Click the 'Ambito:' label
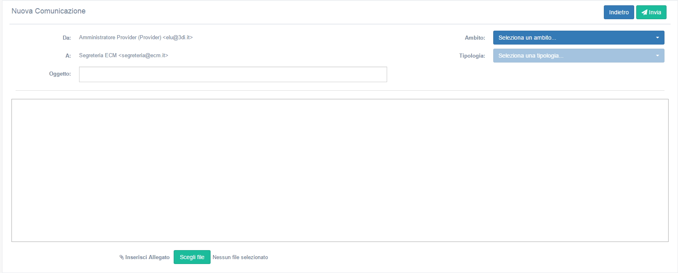The image size is (678, 273). [x=474, y=38]
